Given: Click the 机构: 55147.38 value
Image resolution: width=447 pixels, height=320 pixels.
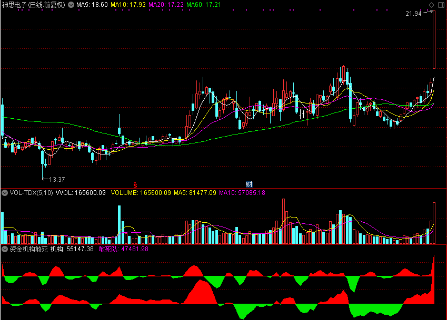Looking at the screenshot, I should (72, 249).
